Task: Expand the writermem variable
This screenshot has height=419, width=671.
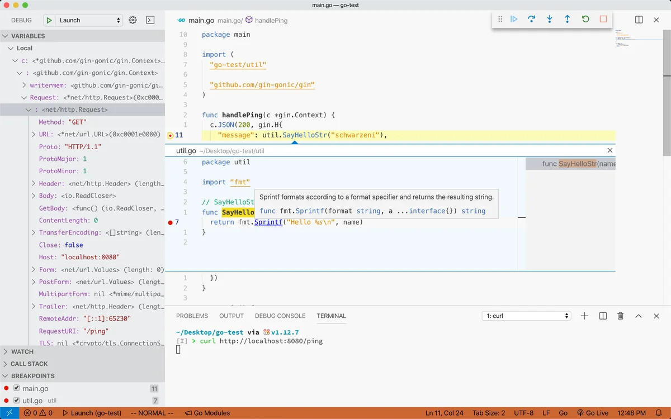Action: (25, 85)
